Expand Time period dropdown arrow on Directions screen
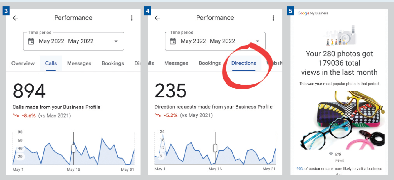This screenshot has width=394, height=180. coord(258,41)
